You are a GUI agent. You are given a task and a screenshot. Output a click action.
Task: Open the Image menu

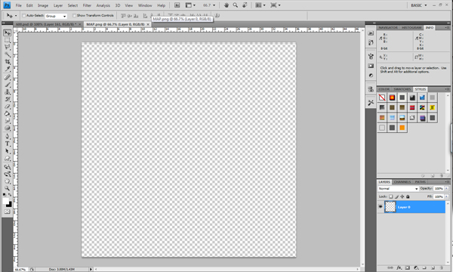pos(43,5)
